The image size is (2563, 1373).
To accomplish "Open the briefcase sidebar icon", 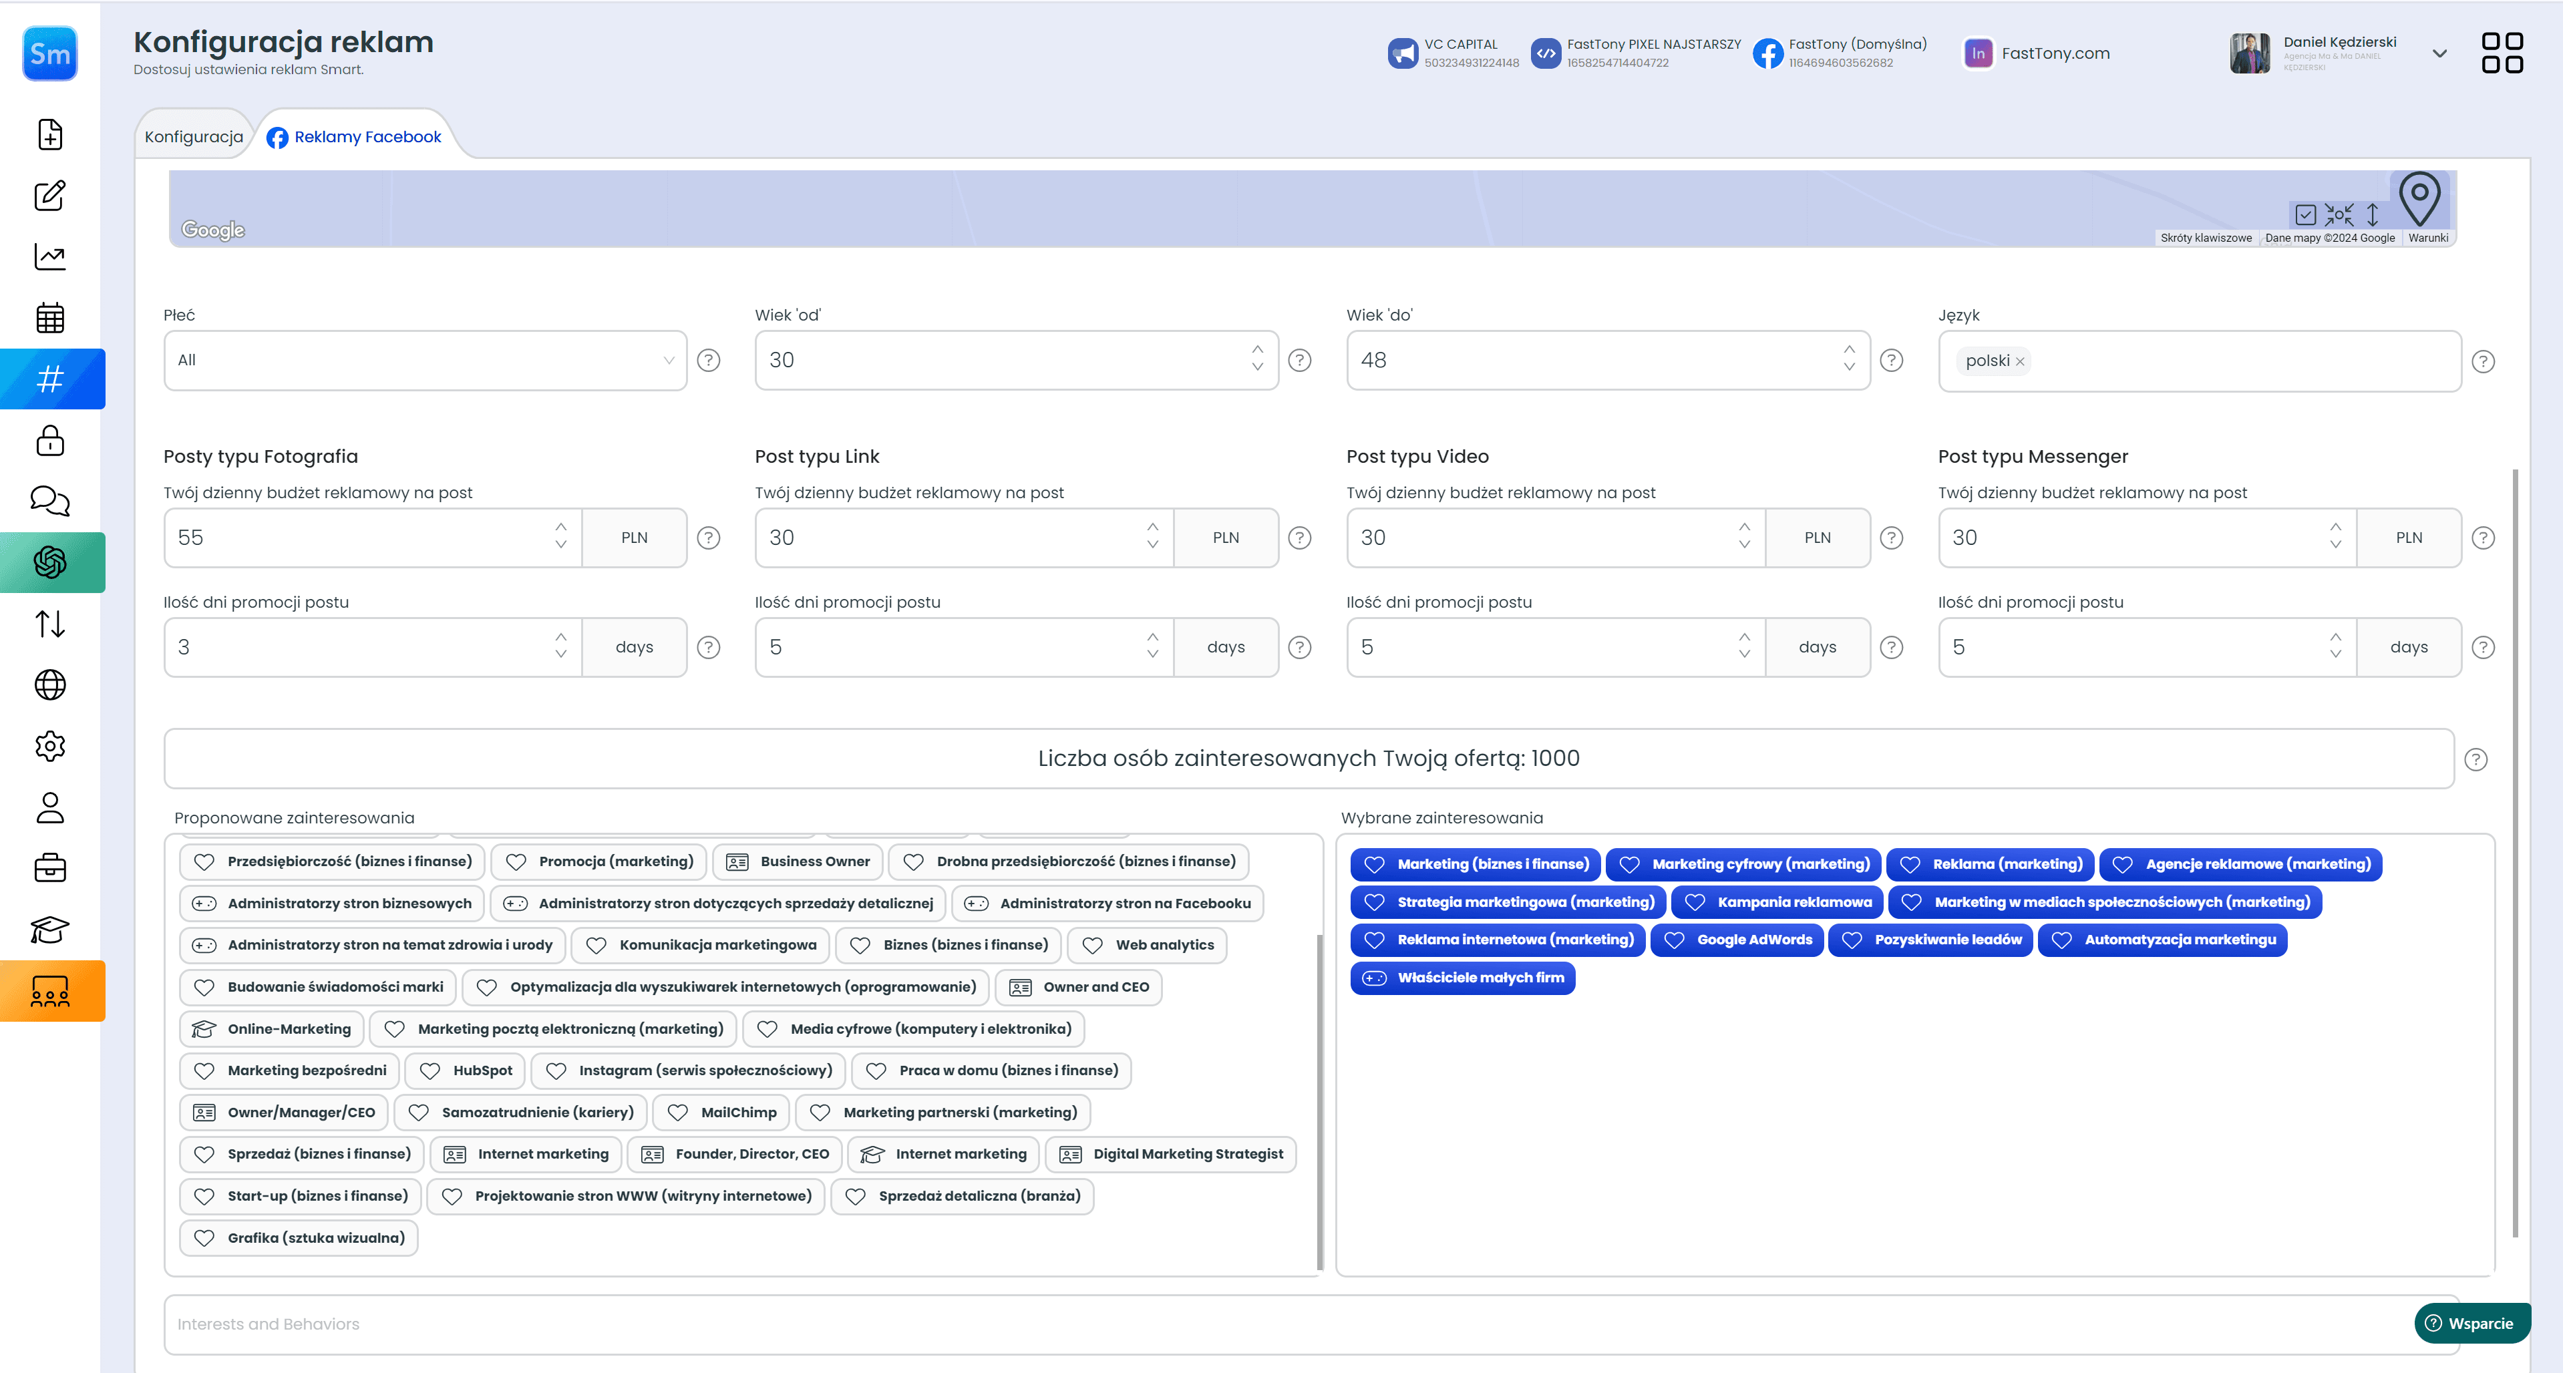I will pos(51,869).
